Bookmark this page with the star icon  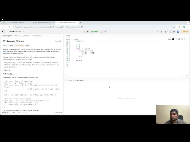pos(174,27)
